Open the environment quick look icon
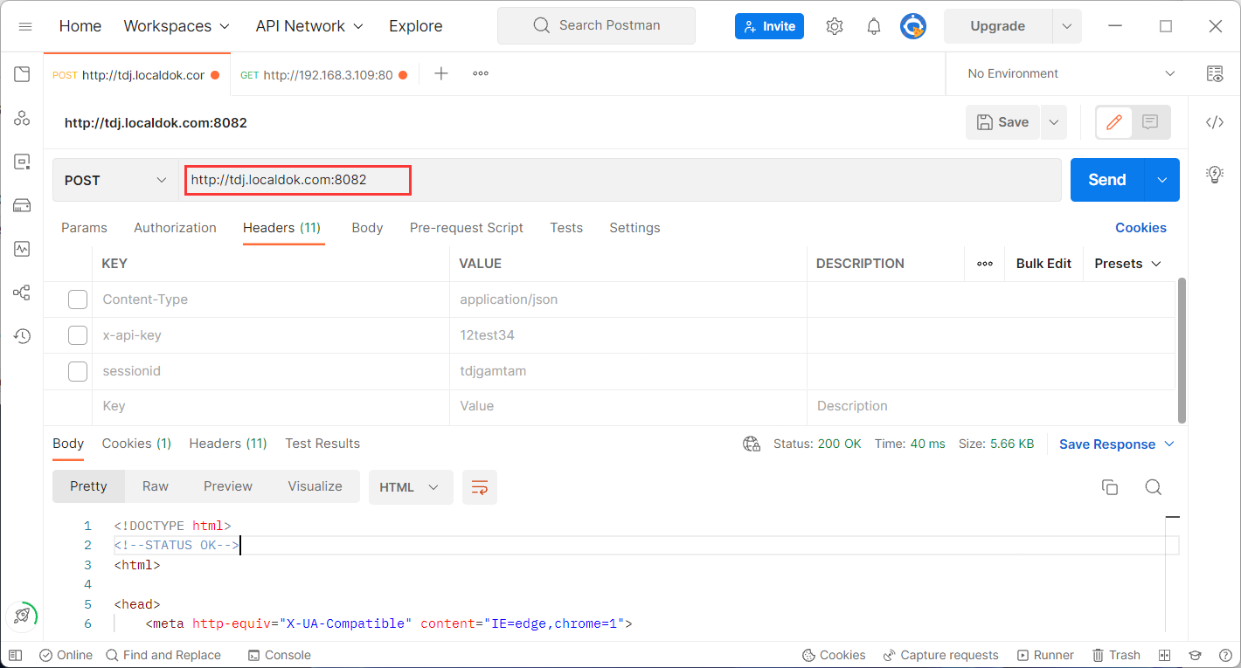 [1215, 73]
